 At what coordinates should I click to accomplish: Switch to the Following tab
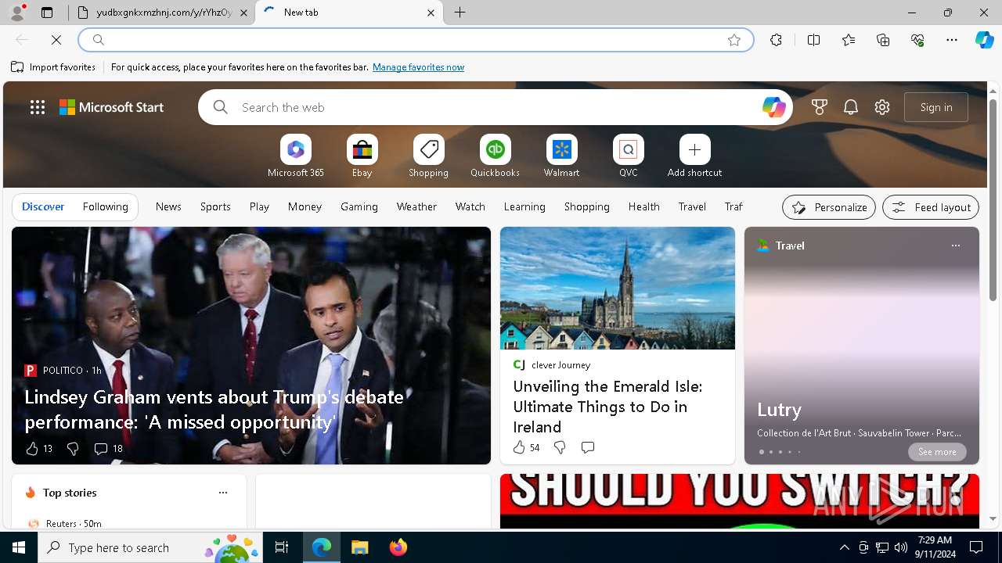[105, 206]
